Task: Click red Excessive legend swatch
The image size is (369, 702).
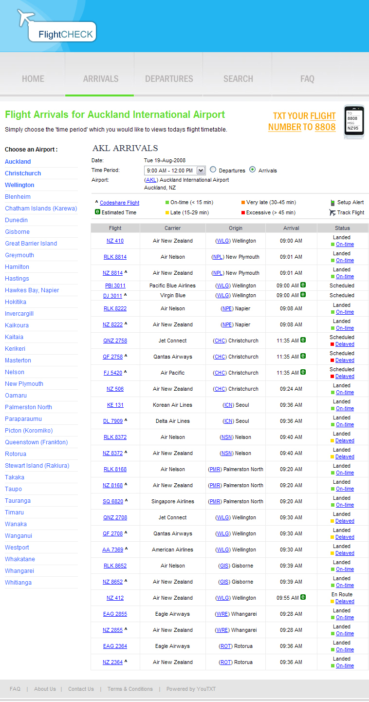Action: point(243,213)
